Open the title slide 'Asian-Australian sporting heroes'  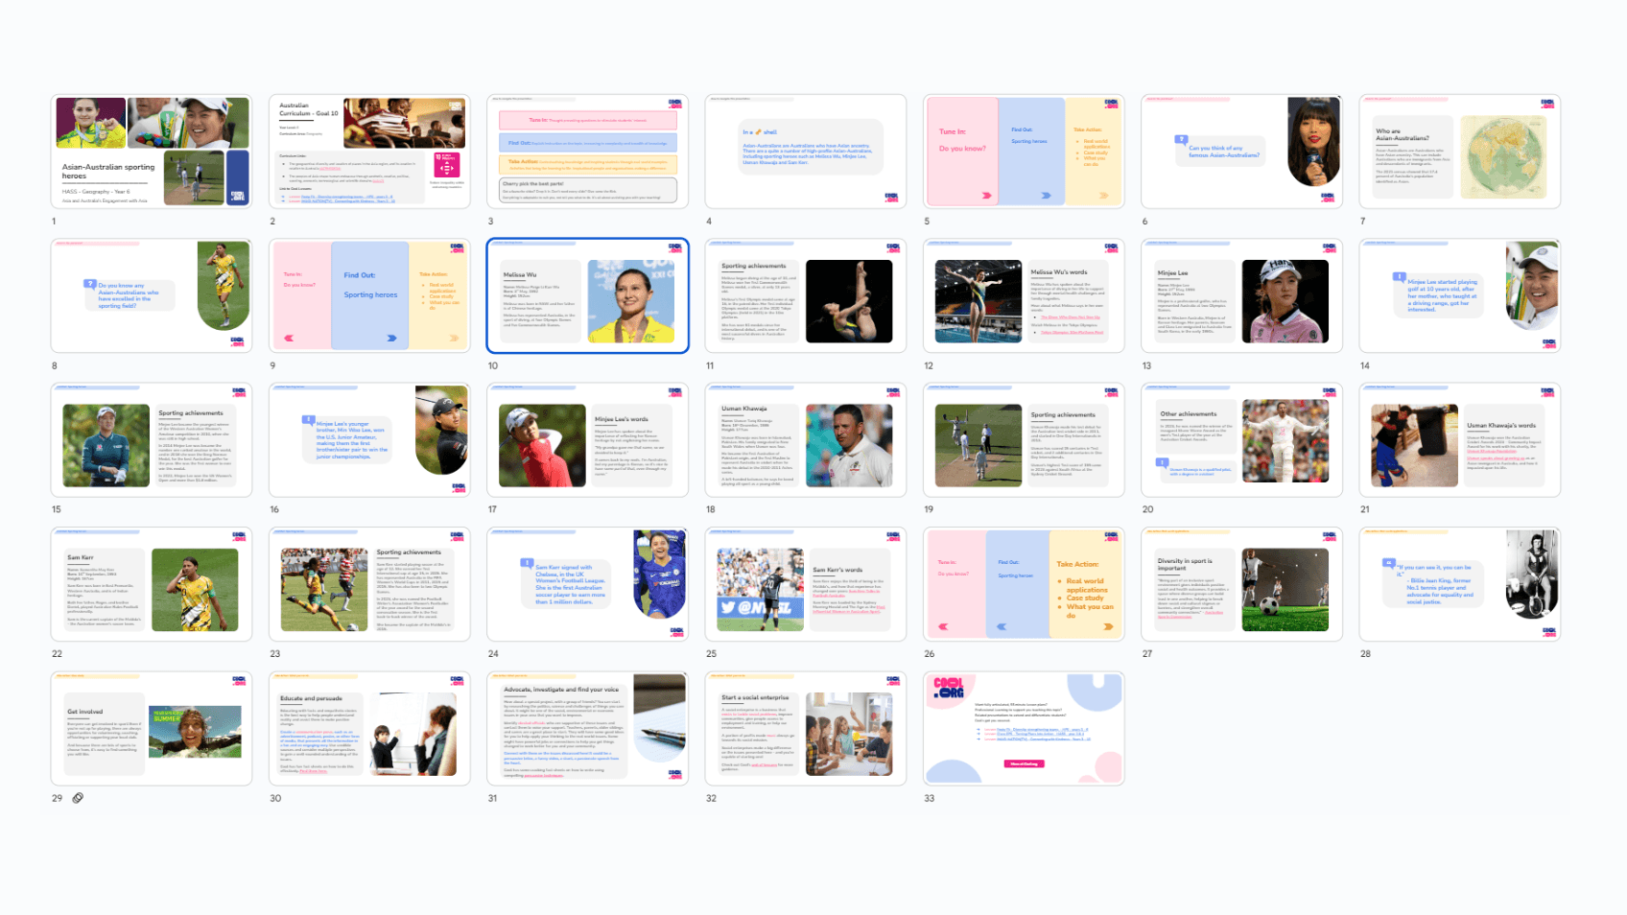[152, 152]
